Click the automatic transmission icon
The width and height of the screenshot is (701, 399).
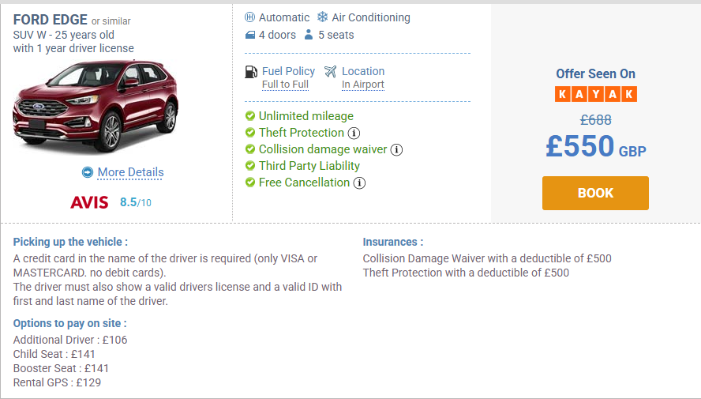click(250, 17)
